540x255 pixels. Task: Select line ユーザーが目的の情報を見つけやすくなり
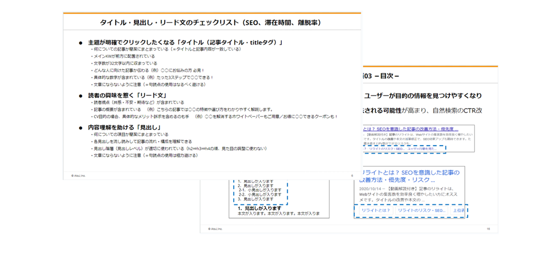pyautogui.click(x=423, y=95)
